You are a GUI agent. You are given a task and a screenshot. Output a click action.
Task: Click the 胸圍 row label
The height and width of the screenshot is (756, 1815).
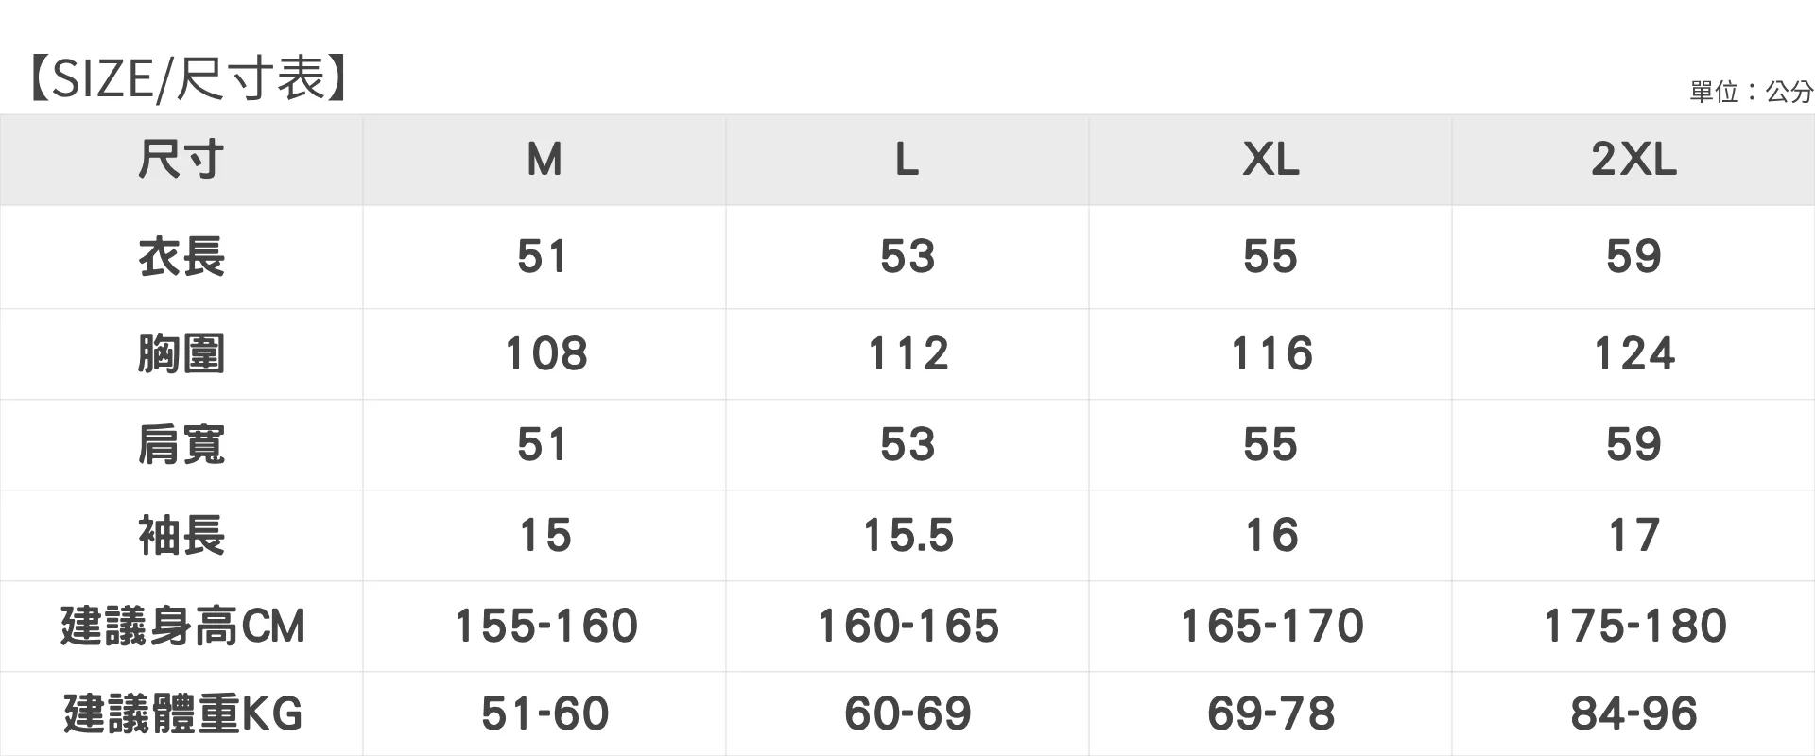pos(181,354)
